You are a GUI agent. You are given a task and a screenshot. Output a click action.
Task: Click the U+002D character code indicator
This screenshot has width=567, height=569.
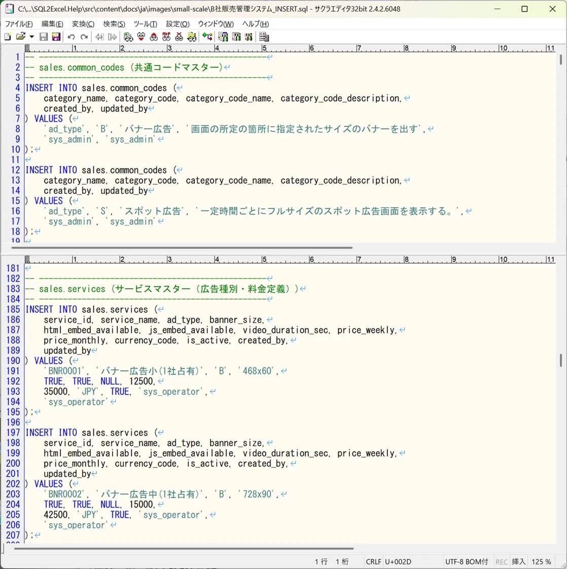point(398,561)
